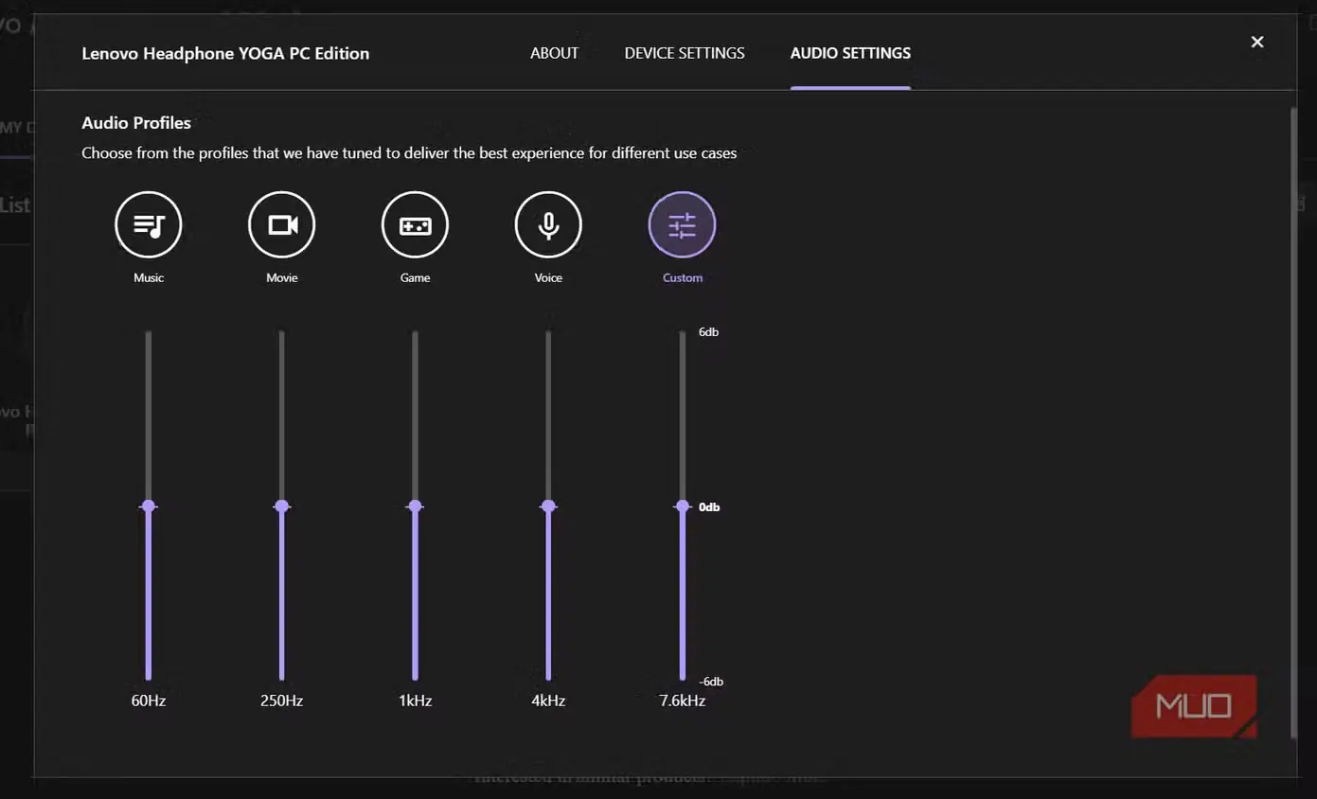Select the Music audio profile icon

pyautogui.click(x=149, y=224)
